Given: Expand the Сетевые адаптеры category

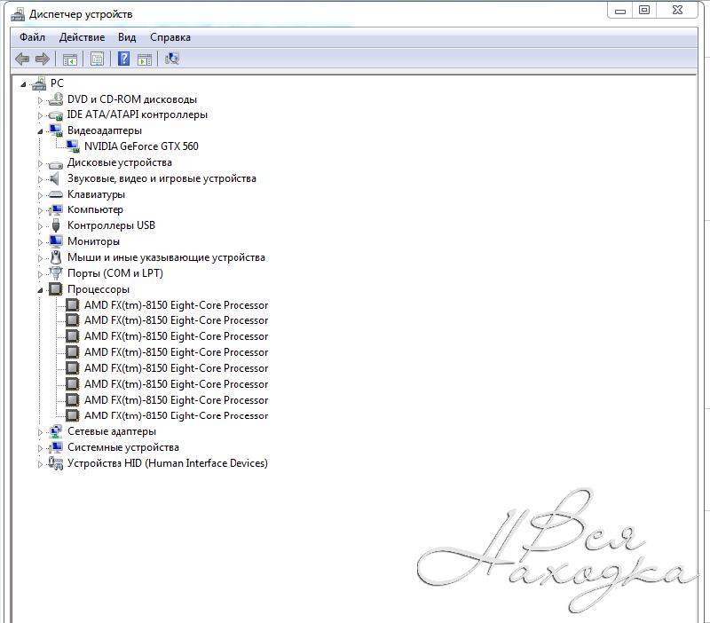Looking at the screenshot, I should (x=40, y=432).
